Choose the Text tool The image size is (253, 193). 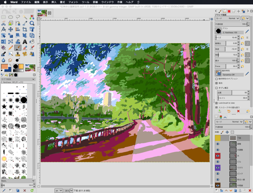pyautogui.click(x=25, y=42)
